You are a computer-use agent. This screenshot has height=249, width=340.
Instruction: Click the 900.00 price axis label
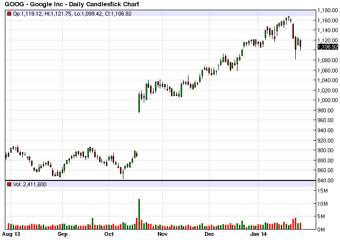325,150
